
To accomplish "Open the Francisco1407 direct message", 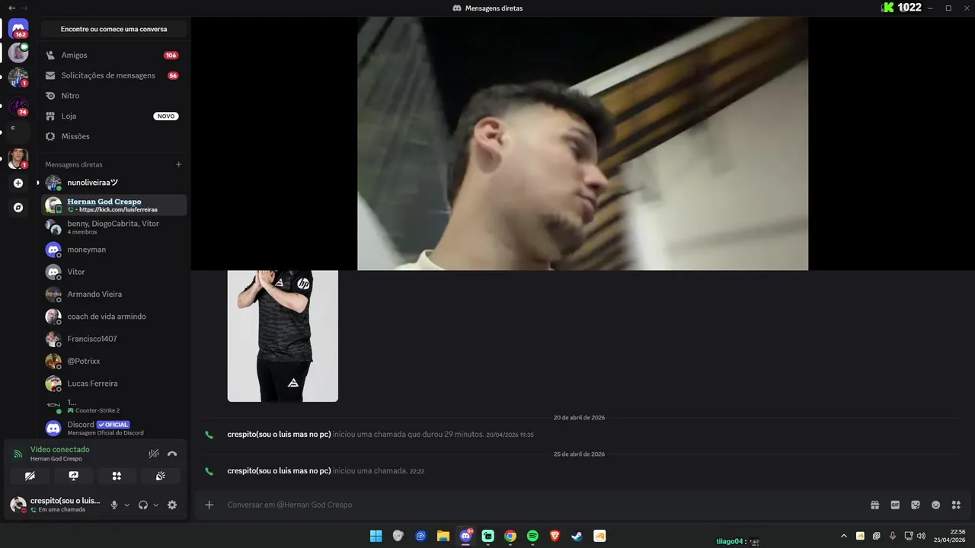I will click(113, 339).
